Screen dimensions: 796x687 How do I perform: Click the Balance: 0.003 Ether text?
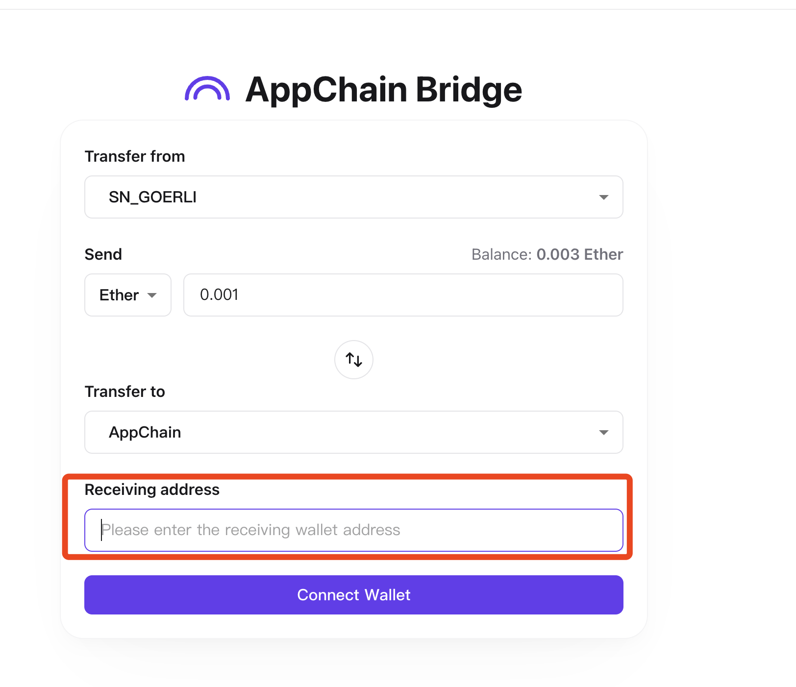point(547,254)
